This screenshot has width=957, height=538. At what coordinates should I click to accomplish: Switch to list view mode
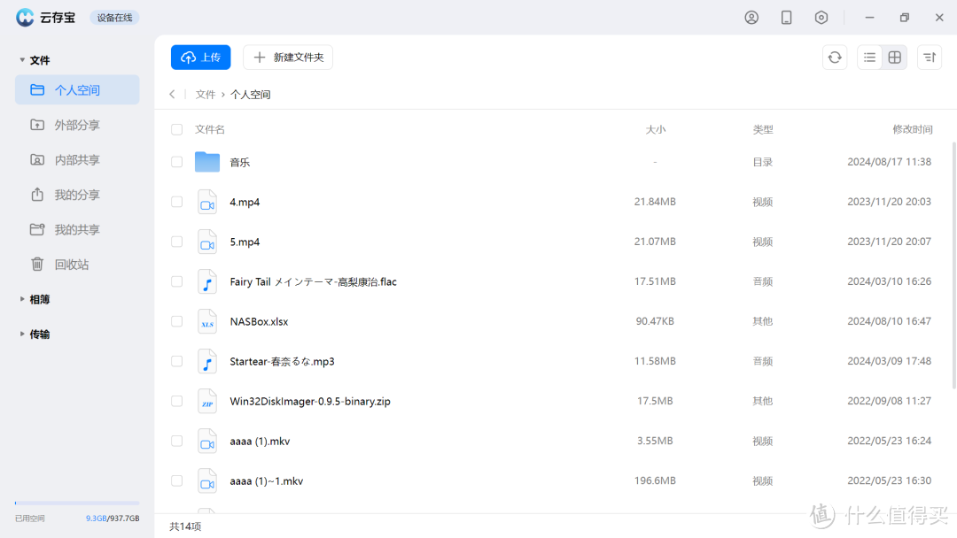pos(869,57)
